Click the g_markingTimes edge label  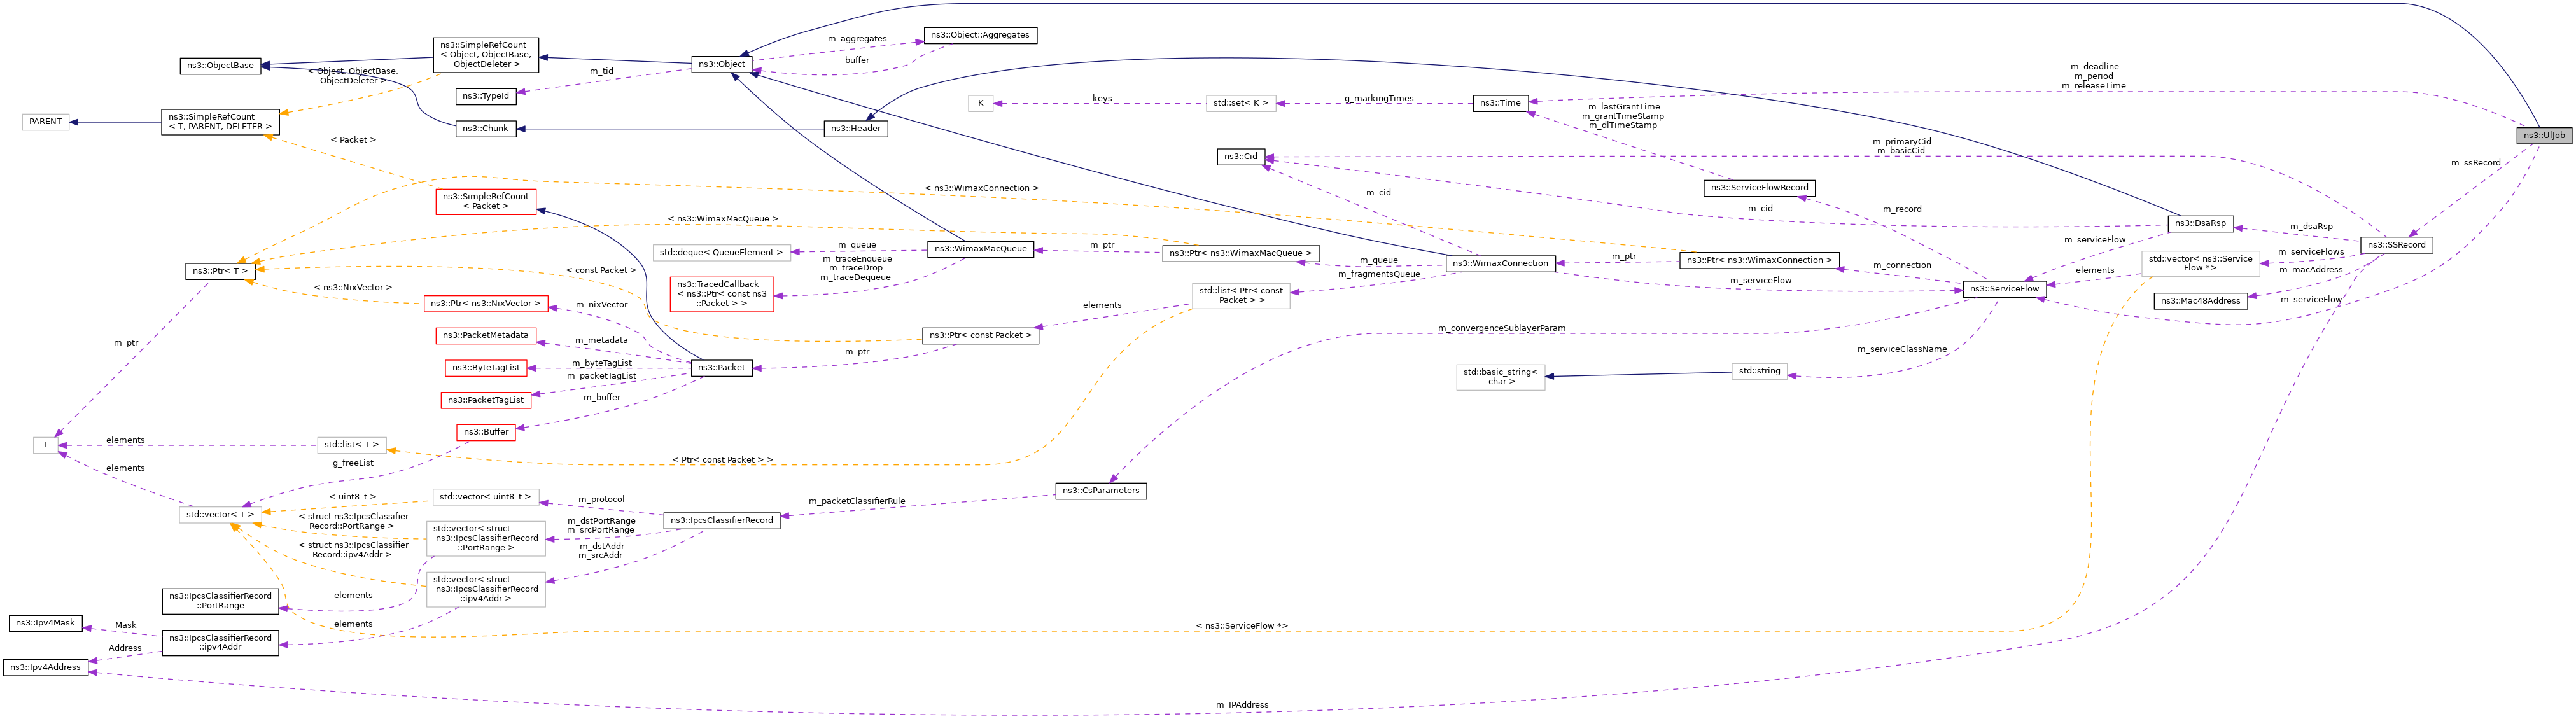[1379, 99]
